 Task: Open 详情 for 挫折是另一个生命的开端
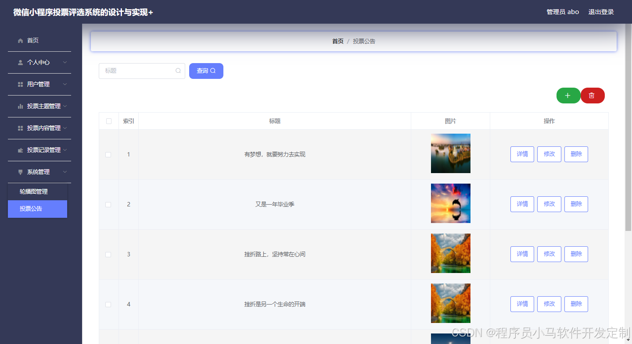pos(522,304)
